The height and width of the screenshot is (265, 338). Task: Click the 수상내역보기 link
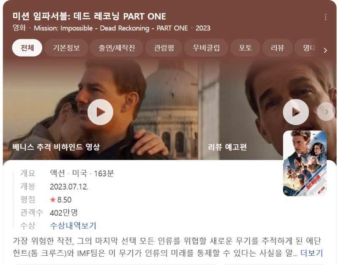(x=73, y=226)
